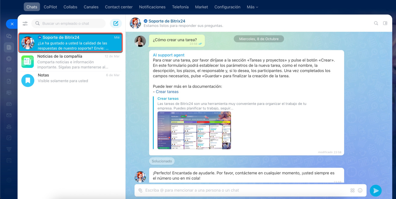
Task: Open the Contact center tab
Action: pos(118,7)
